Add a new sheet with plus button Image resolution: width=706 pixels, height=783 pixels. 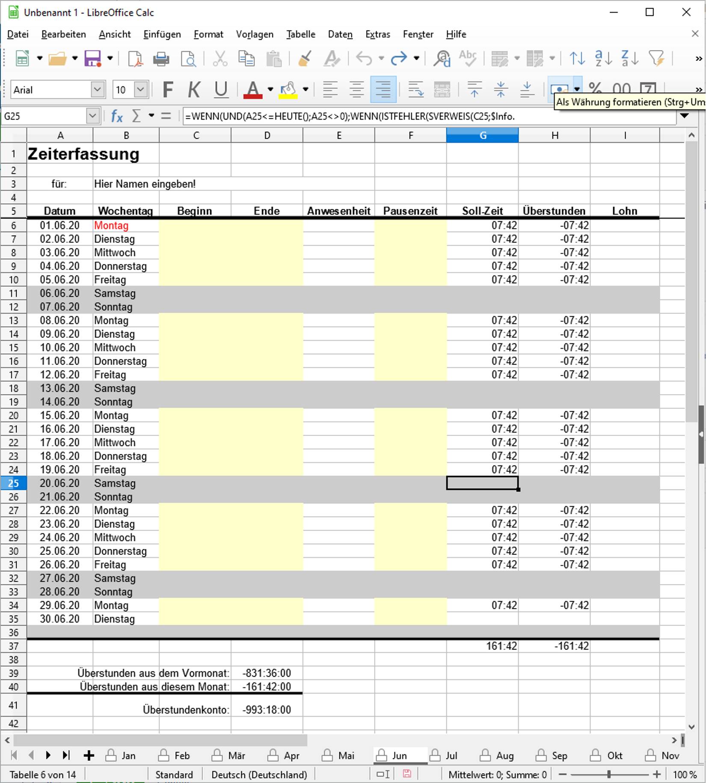pos(89,755)
